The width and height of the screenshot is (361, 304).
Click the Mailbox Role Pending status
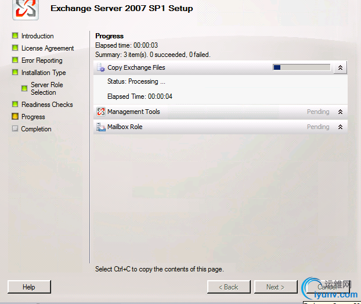coord(318,127)
